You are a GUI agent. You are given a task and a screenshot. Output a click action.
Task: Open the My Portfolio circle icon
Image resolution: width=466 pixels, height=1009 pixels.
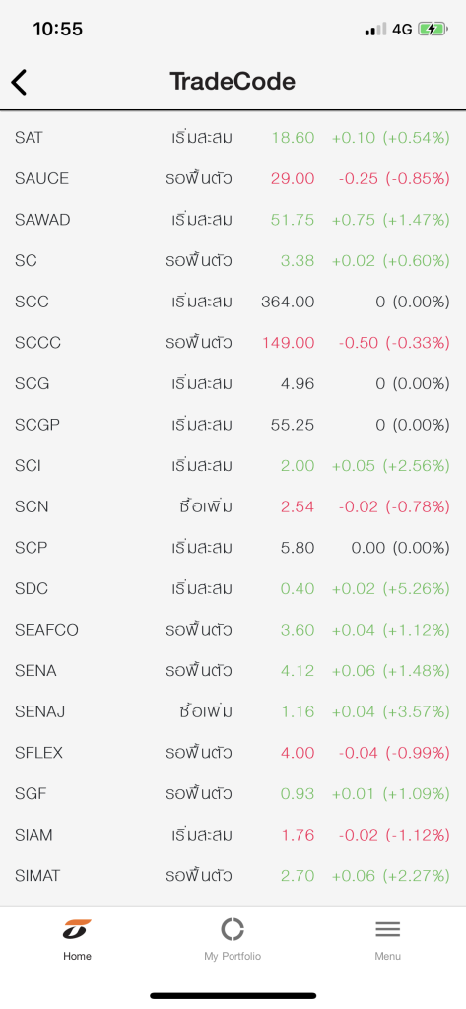tap(233, 929)
